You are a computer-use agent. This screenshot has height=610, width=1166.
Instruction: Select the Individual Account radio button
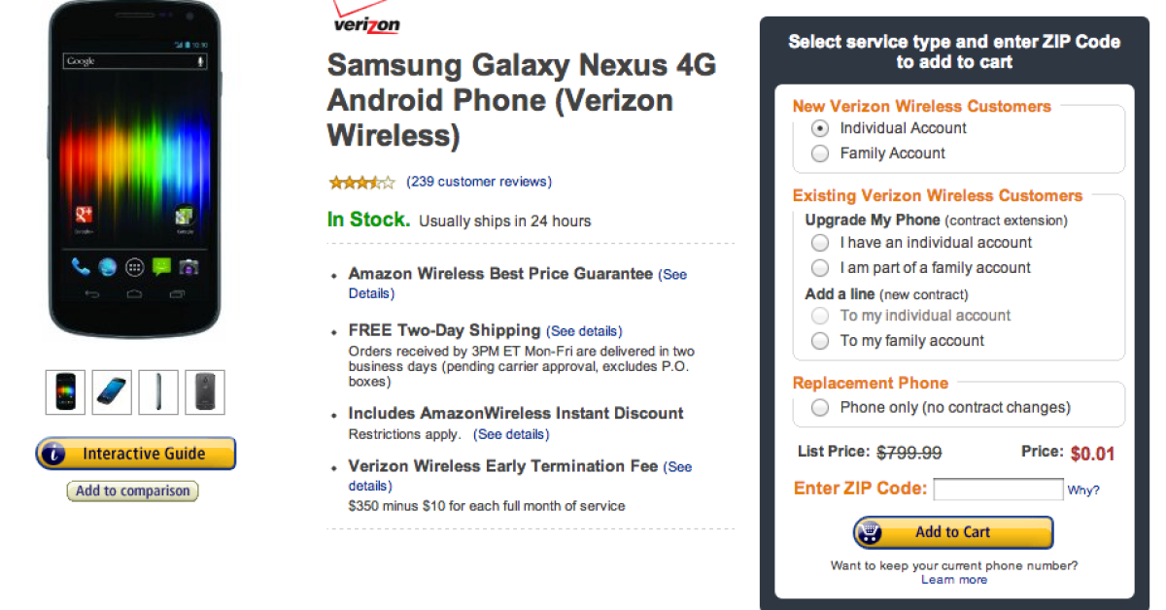820,128
